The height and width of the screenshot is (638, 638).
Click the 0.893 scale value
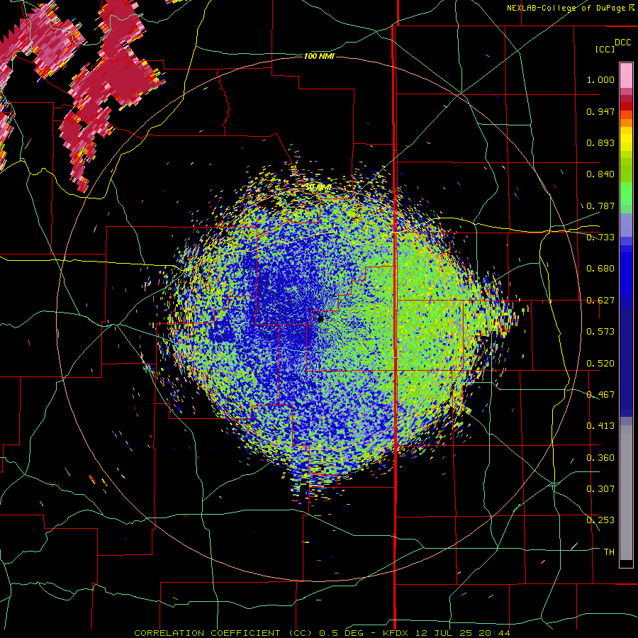click(x=600, y=142)
